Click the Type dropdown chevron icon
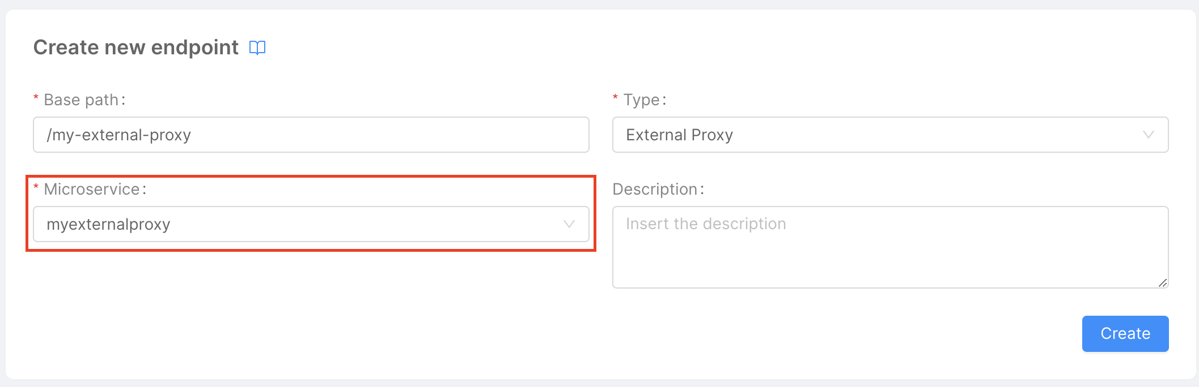Screen dimensions: 1199x387 point(1149,135)
